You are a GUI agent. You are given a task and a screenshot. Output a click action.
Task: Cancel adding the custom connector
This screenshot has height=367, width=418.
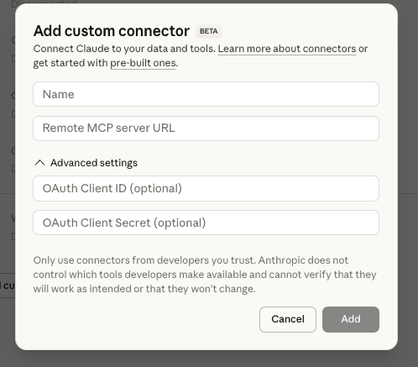(288, 319)
